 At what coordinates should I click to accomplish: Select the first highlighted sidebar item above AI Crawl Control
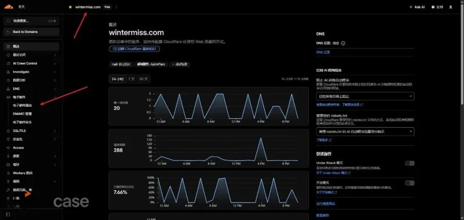(31, 46)
